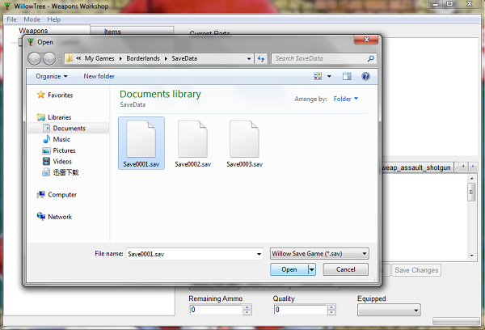Click the folder icon in the address bar

tap(70, 58)
